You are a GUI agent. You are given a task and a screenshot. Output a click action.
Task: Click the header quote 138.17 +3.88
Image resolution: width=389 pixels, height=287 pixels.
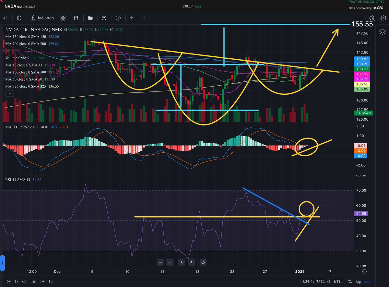192,6
